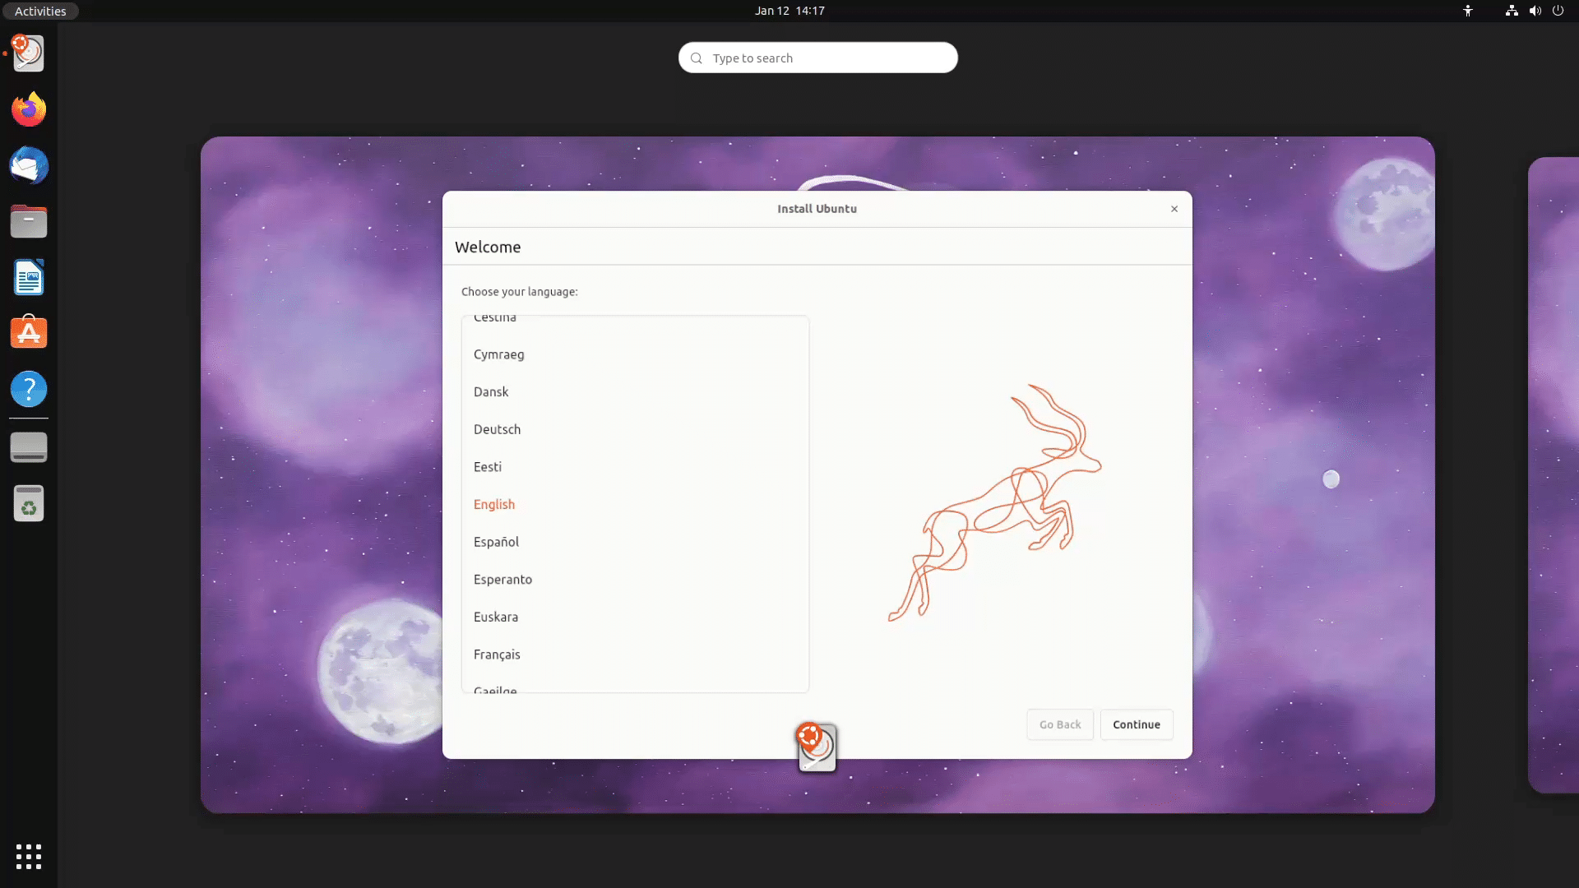This screenshot has height=888, width=1579.
Task: Click the search magnifier icon
Action: 697,58
